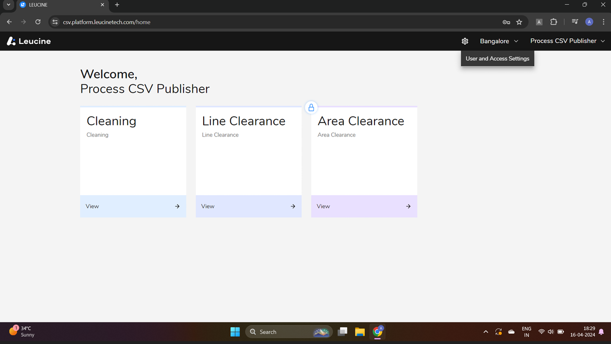This screenshot has width=611, height=344.
Task: Open the ENG IN language switcher
Action: coord(527,332)
